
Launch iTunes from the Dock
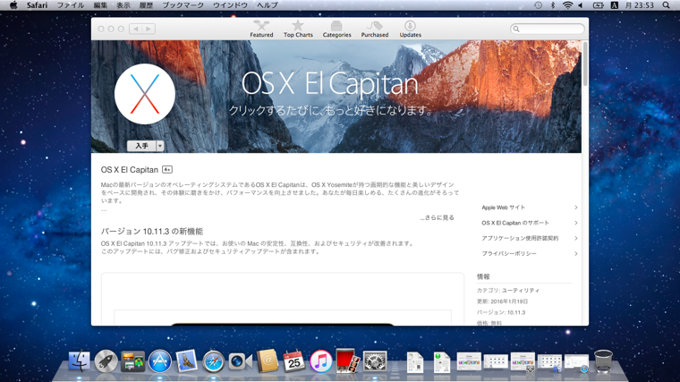pos(321,361)
